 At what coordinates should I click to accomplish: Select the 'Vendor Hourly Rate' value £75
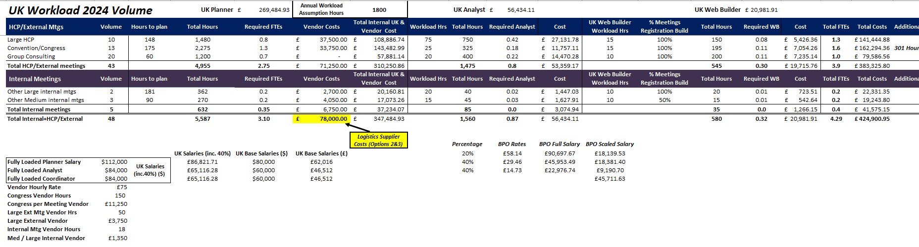[122, 187]
